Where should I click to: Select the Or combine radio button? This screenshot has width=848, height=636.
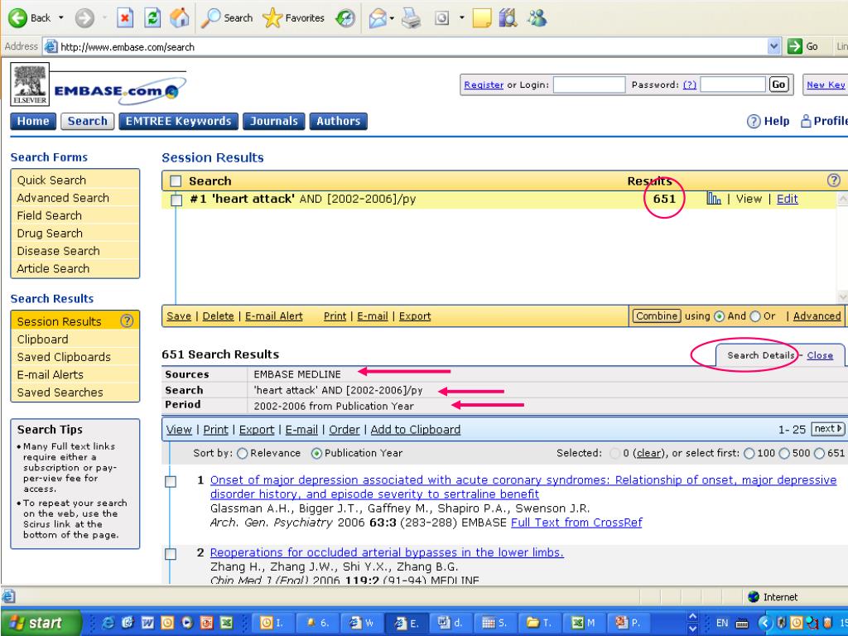(x=755, y=316)
